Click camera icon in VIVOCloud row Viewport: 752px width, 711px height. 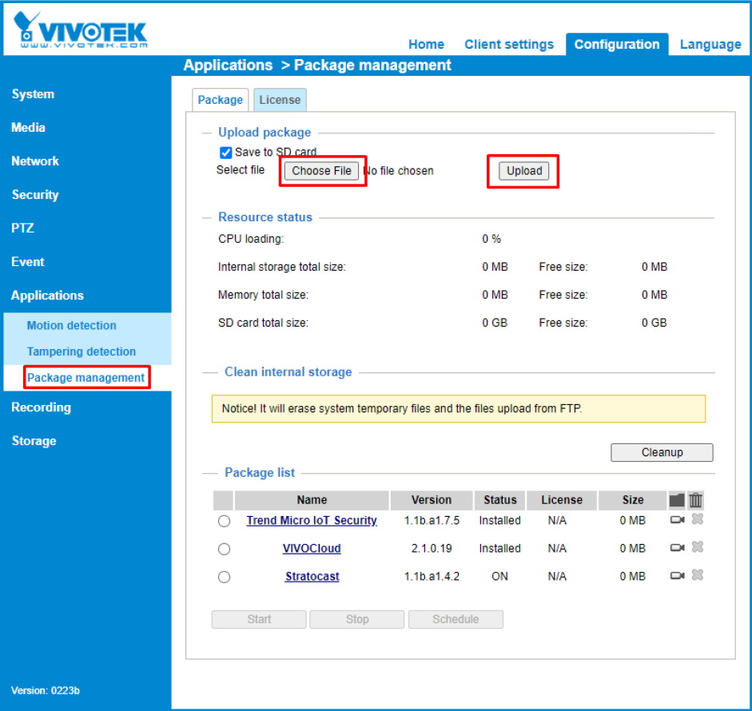pyautogui.click(x=677, y=548)
